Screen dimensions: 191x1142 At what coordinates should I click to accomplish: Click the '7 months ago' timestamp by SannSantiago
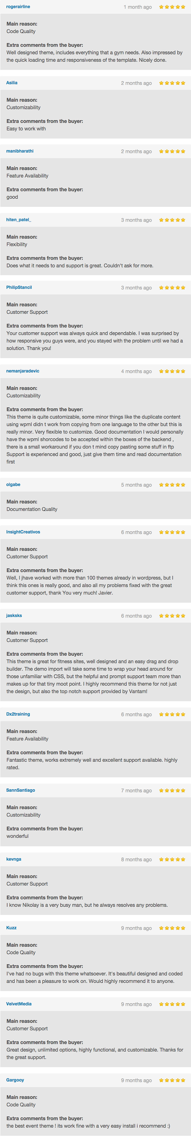pyautogui.click(x=136, y=791)
